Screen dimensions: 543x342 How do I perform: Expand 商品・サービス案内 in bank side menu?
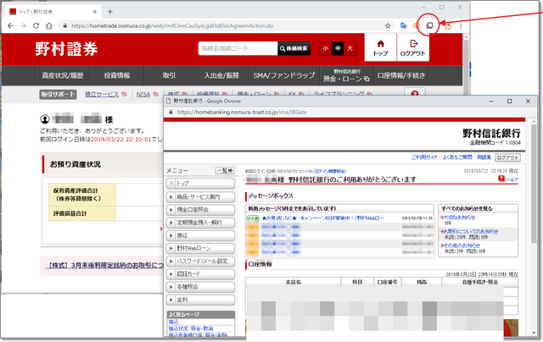[x=200, y=196]
